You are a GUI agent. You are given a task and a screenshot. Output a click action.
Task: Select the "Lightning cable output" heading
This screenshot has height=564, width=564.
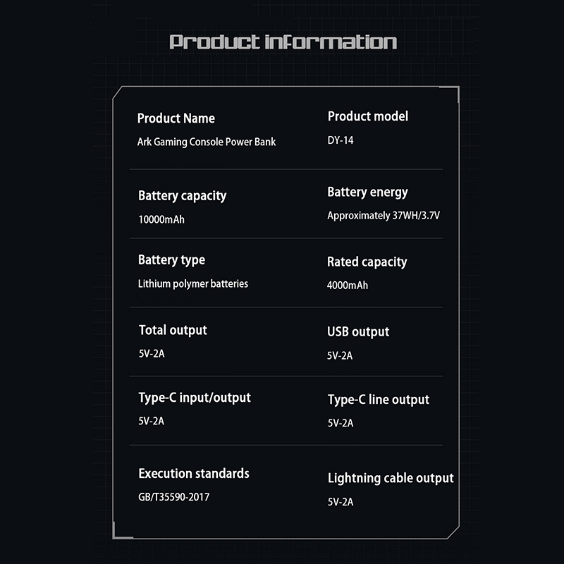[391, 478]
